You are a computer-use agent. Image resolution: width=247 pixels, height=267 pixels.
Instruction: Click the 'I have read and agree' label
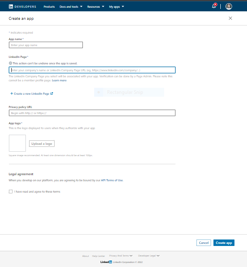click(x=37, y=192)
